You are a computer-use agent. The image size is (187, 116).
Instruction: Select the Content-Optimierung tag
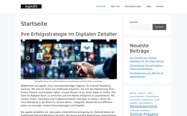tap(137, 96)
